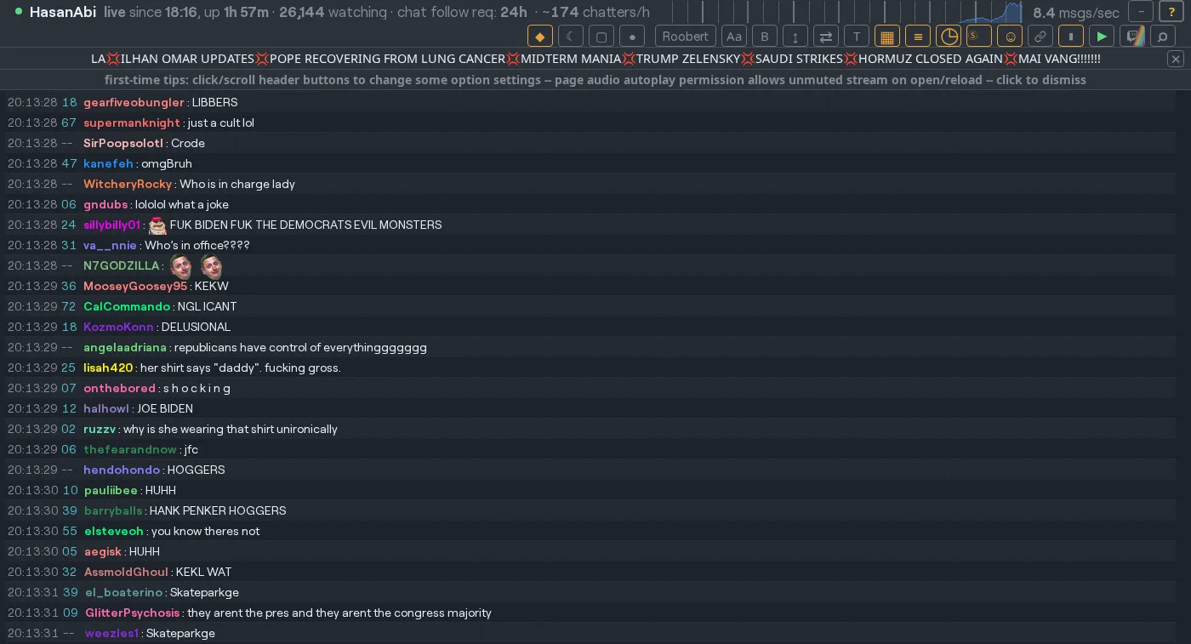Click the emote in sillybilly01's message
Screen dimensions: 1191x644
pyautogui.click(x=158, y=225)
